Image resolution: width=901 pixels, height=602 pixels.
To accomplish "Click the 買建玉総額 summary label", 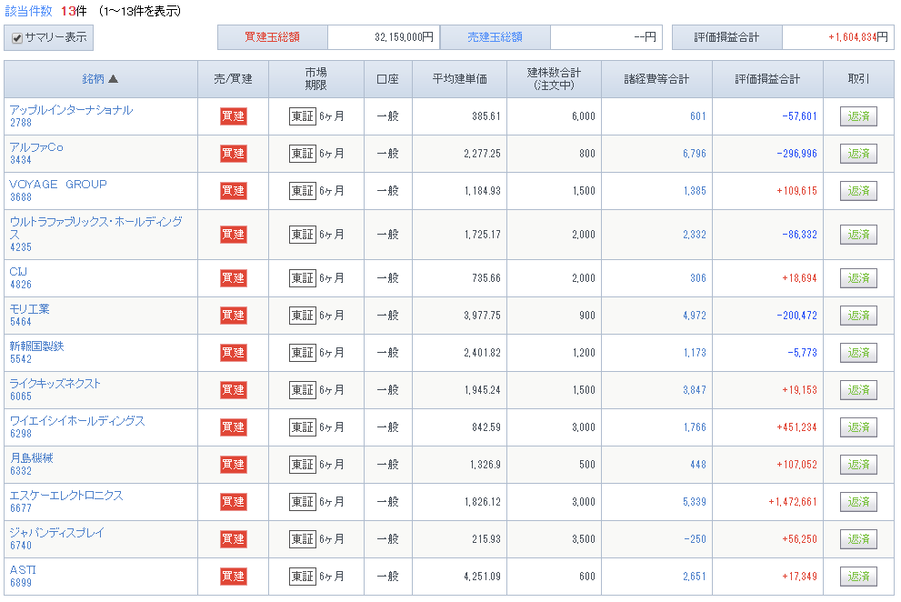I will [273, 37].
